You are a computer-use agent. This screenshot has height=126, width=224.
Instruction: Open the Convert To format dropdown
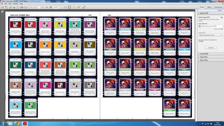point(211,35)
